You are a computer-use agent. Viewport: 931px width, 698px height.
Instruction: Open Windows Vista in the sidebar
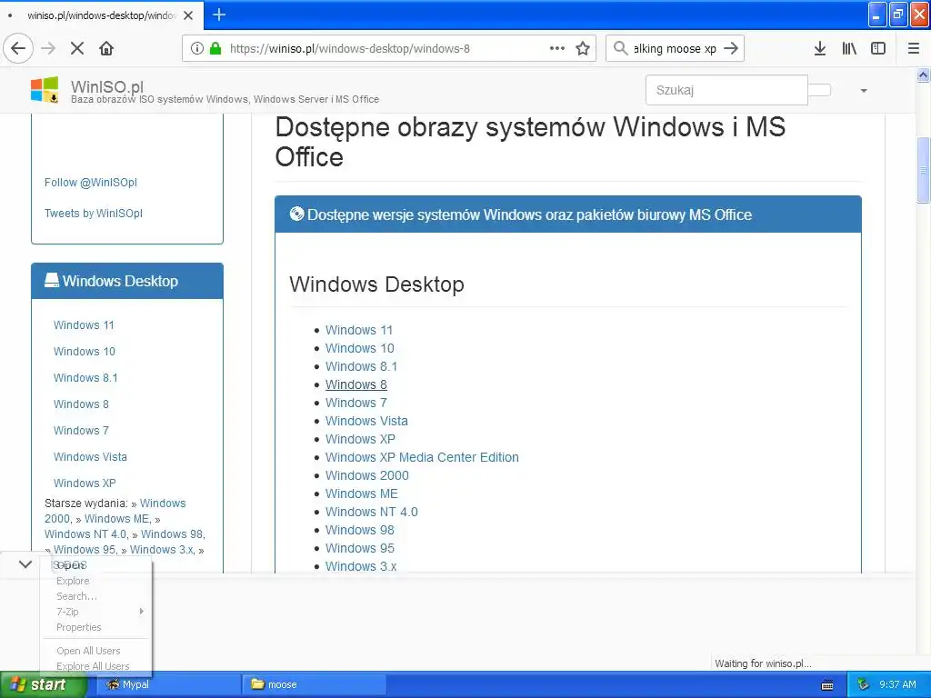[x=90, y=456]
